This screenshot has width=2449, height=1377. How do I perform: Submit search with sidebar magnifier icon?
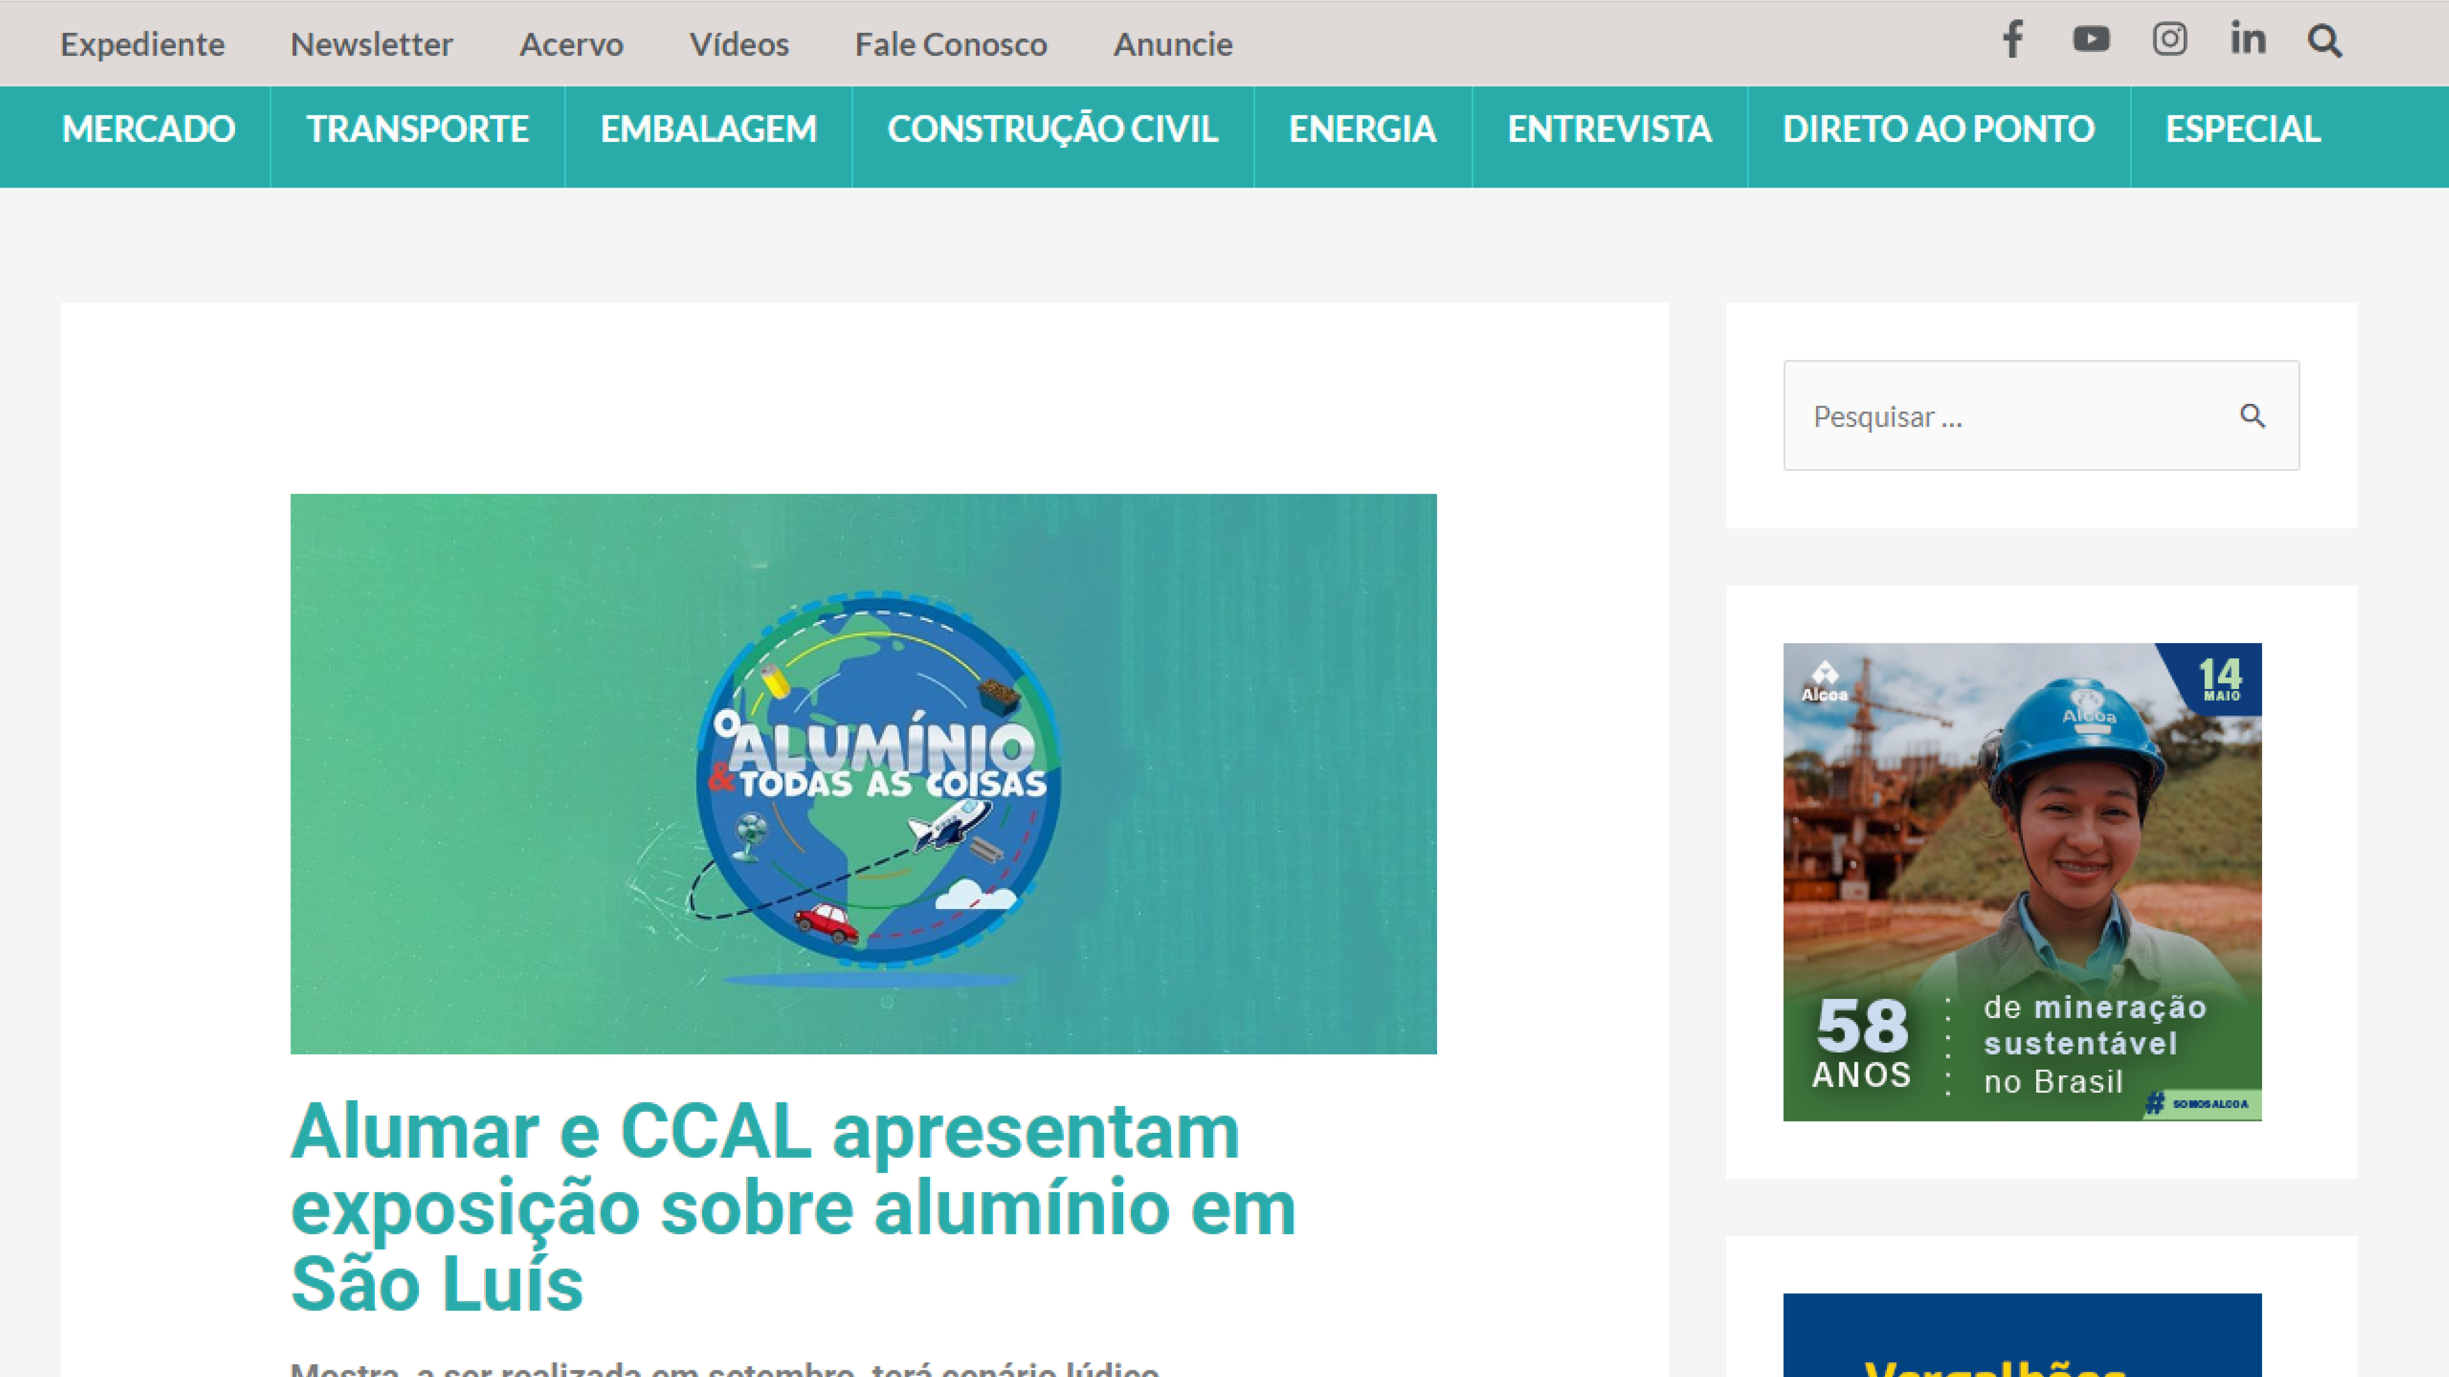[x=2252, y=415]
